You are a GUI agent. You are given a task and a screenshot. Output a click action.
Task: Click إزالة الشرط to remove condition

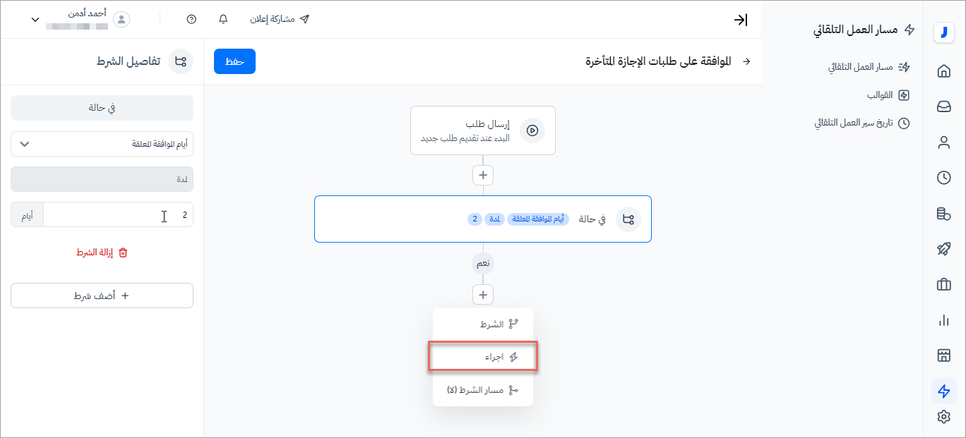pos(102,253)
